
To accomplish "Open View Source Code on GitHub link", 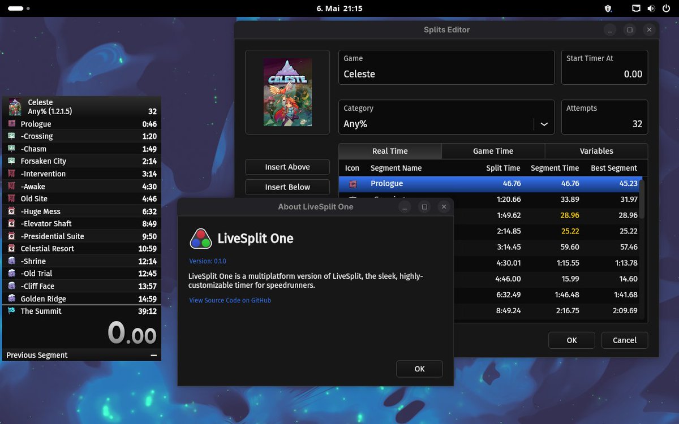I will pyautogui.click(x=230, y=300).
